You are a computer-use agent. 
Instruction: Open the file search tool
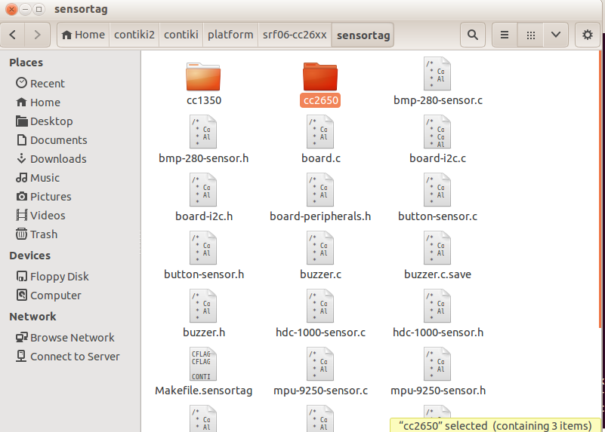[x=473, y=35]
